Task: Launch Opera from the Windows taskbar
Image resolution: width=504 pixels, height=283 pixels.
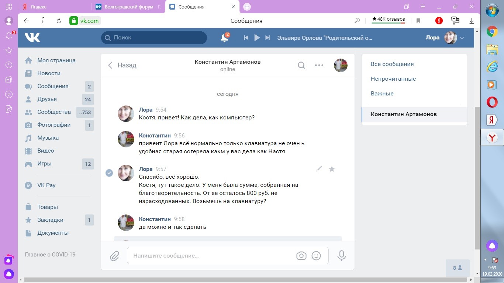Action: coord(491,102)
